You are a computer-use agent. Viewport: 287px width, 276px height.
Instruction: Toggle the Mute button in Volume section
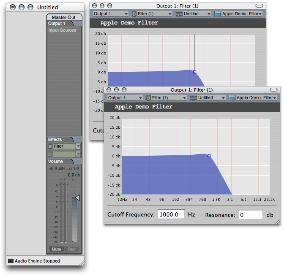pos(56,249)
